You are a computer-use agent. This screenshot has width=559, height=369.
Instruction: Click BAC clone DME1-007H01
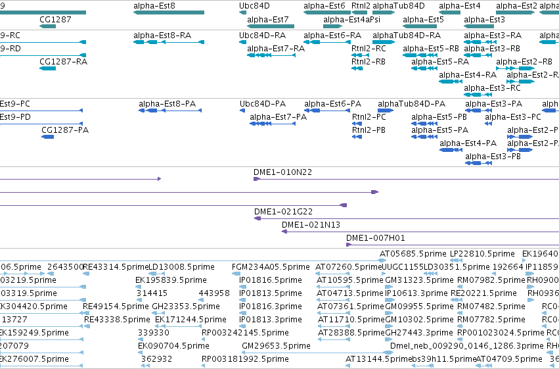pos(453,245)
